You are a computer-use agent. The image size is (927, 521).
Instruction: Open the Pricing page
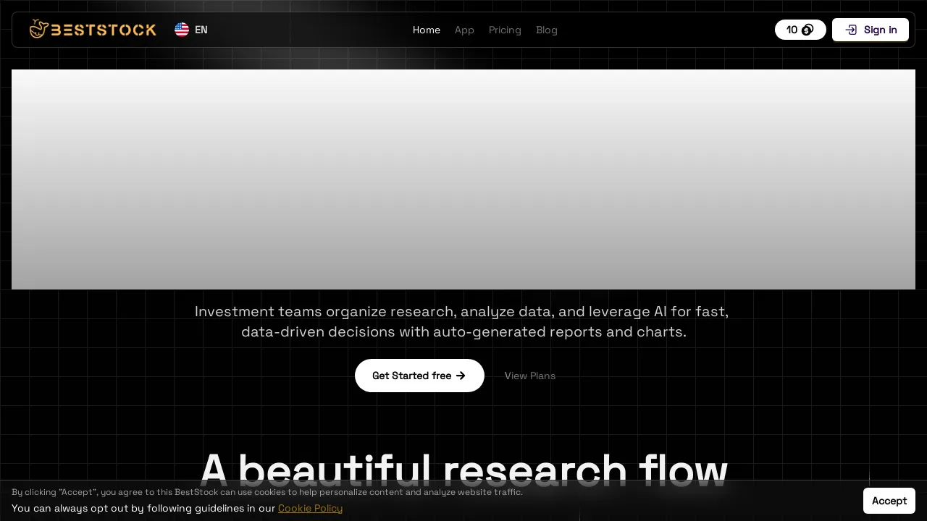(505, 30)
